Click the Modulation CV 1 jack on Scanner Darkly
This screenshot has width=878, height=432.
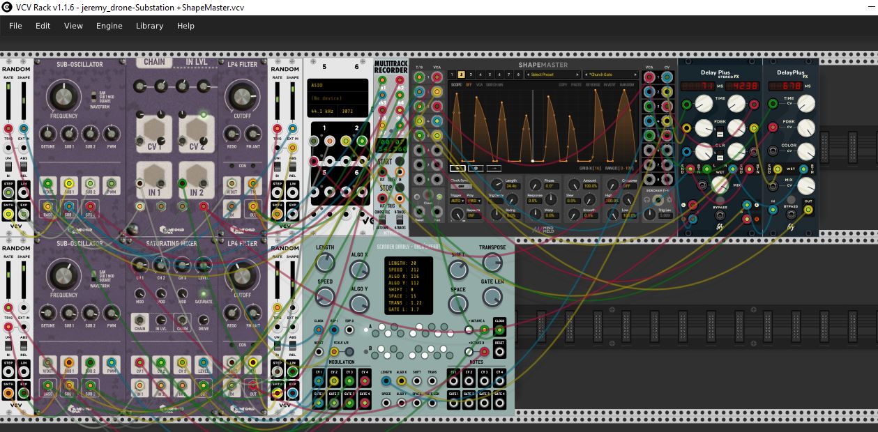(319, 380)
